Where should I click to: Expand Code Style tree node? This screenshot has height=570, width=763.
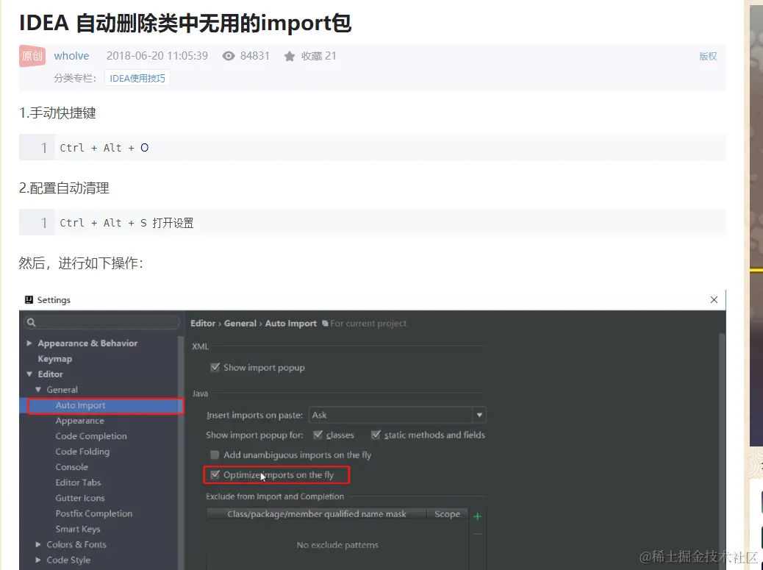[x=38, y=560]
